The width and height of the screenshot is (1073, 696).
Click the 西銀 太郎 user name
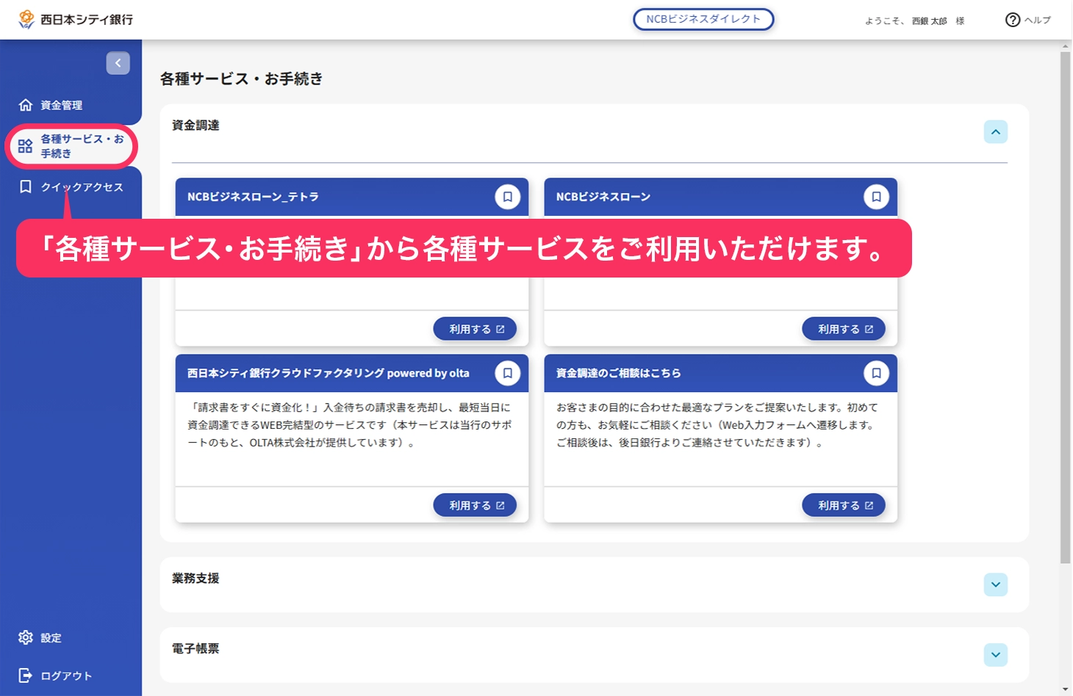[930, 21]
